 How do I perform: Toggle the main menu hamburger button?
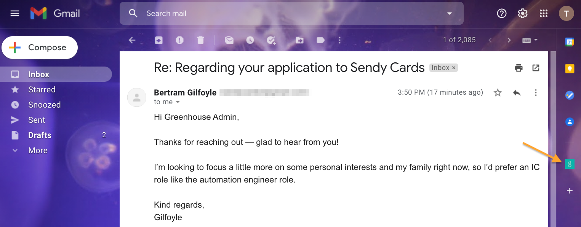(15, 14)
